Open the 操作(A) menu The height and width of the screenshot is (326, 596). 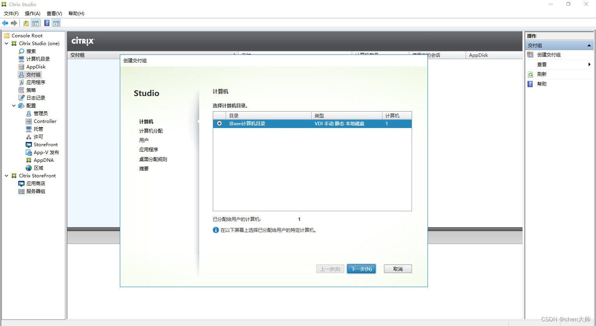33,13
